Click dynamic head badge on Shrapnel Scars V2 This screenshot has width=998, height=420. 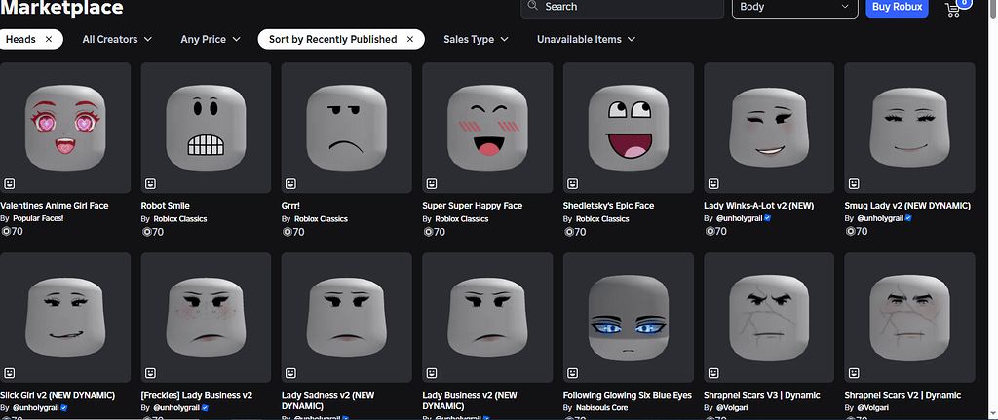point(854,373)
